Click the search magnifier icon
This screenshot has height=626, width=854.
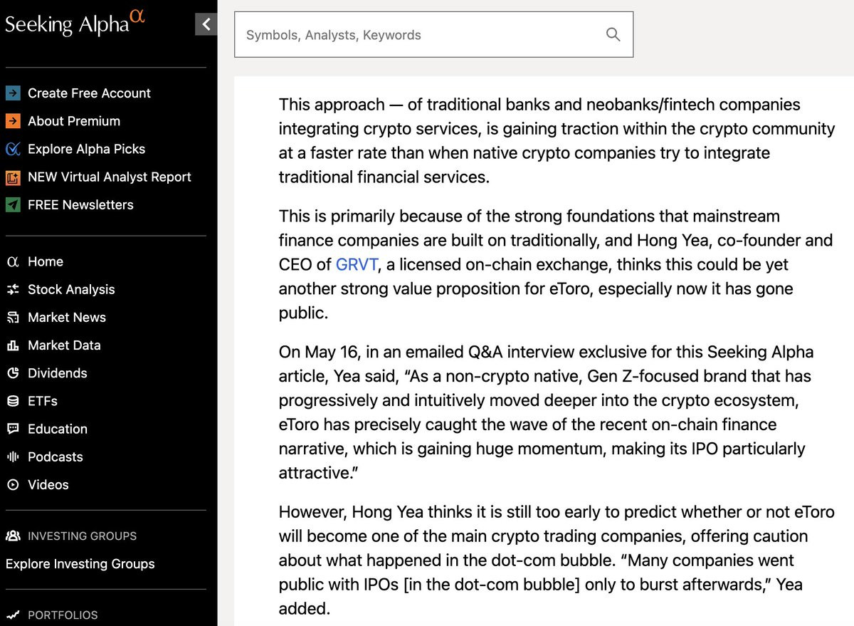coord(613,34)
